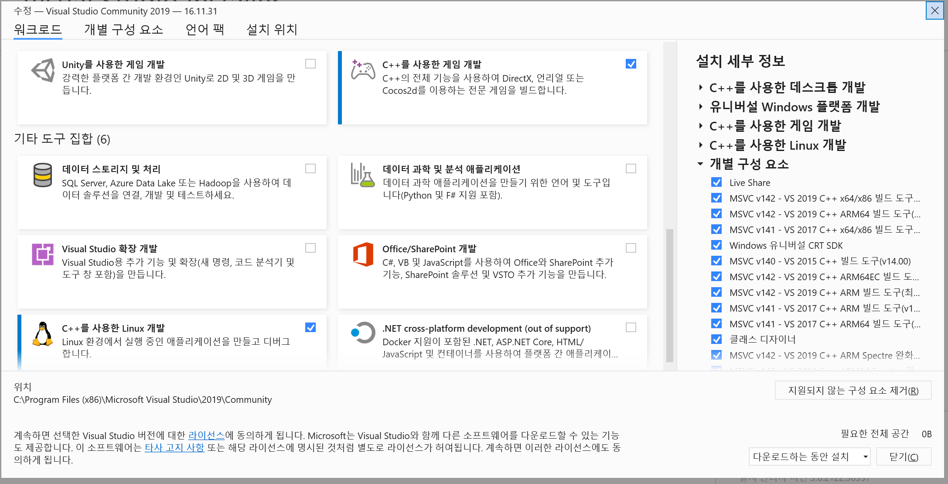
Task: Uncheck MSVC v142 ARM64EC build tools
Action: pyautogui.click(x=716, y=276)
